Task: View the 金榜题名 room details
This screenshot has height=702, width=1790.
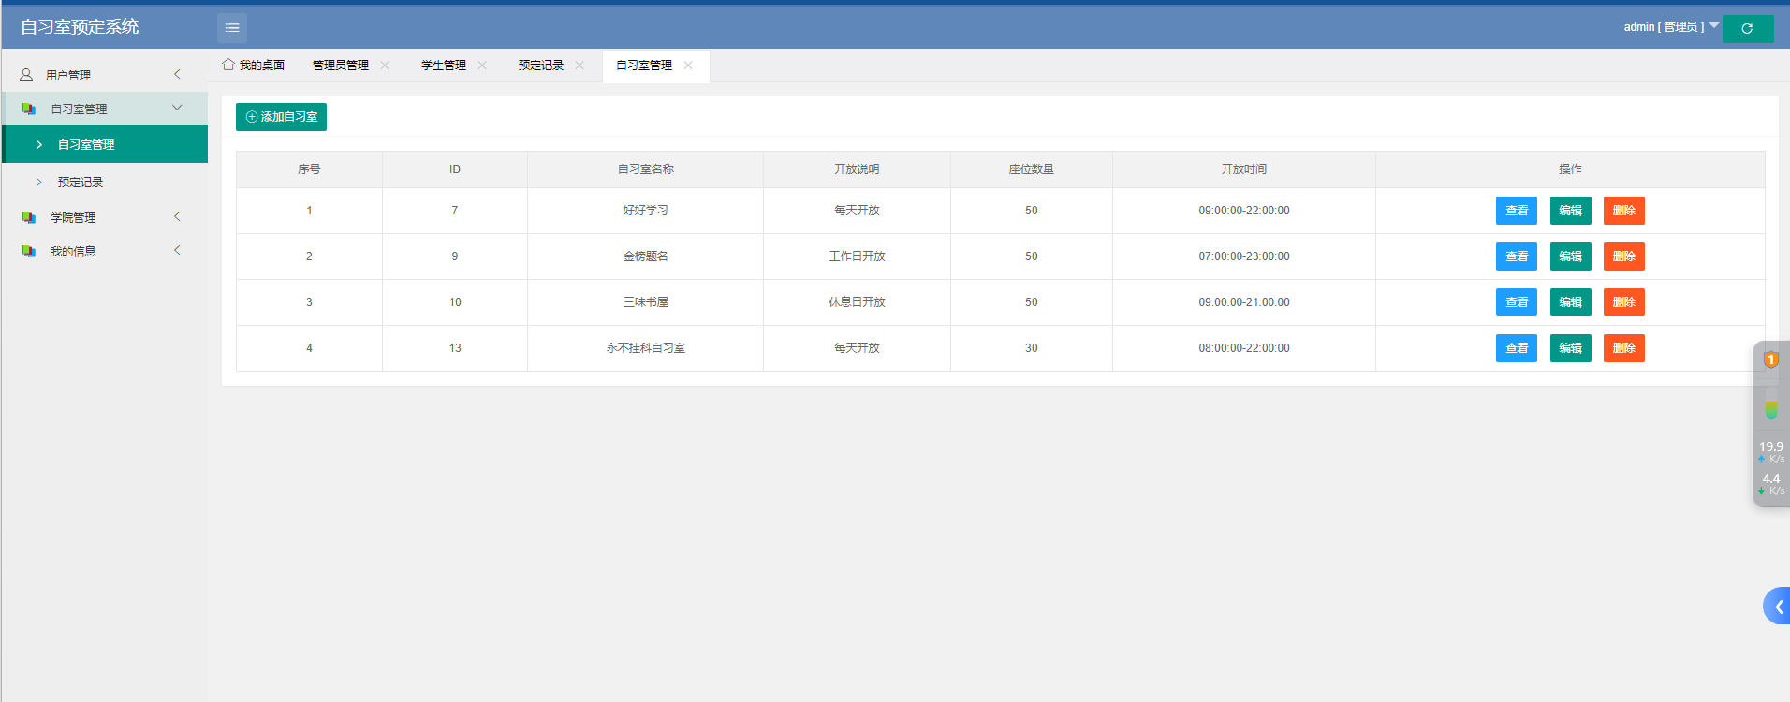Action: [1517, 256]
